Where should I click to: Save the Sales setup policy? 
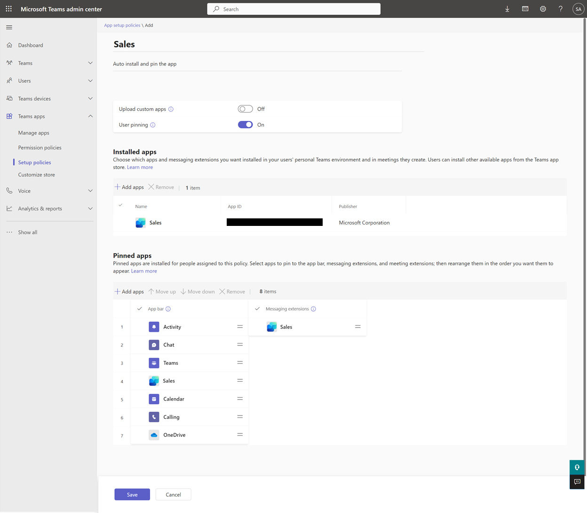132,495
